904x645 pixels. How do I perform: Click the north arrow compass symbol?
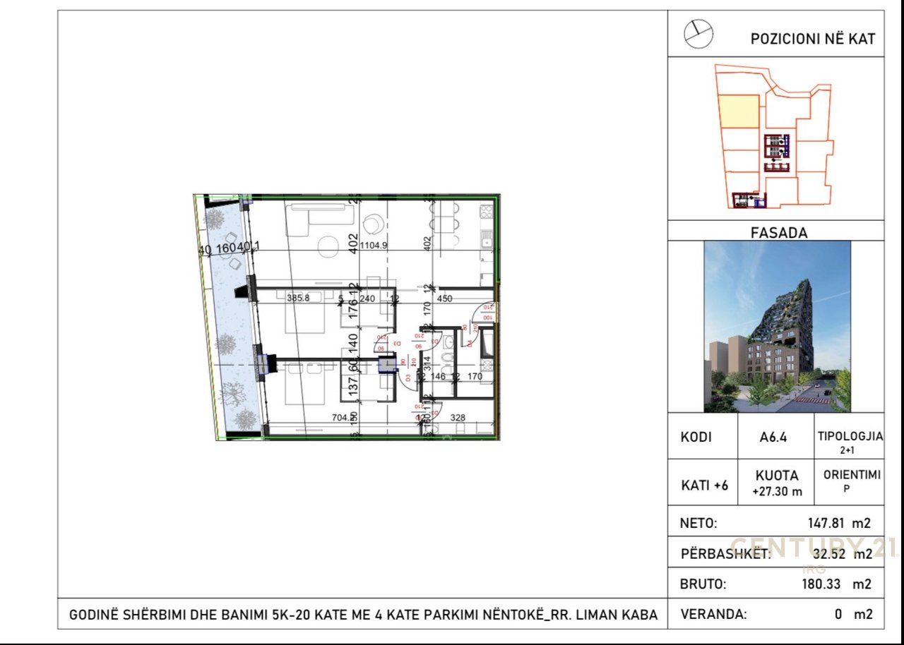coord(698,33)
